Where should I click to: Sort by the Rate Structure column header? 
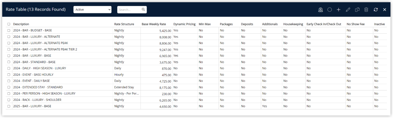124,24
